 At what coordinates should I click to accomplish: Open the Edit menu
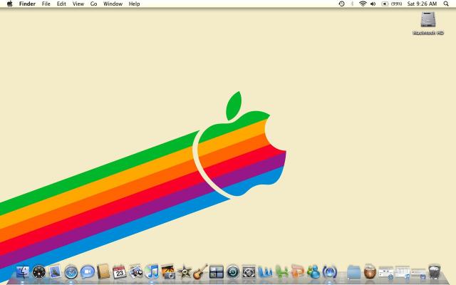[61, 4]
